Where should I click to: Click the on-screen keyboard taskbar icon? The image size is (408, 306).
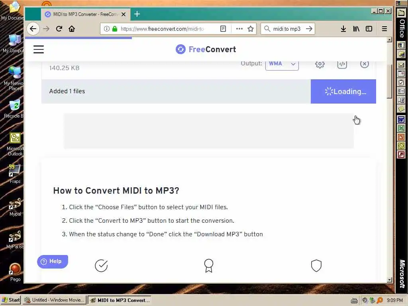[354, 300]
